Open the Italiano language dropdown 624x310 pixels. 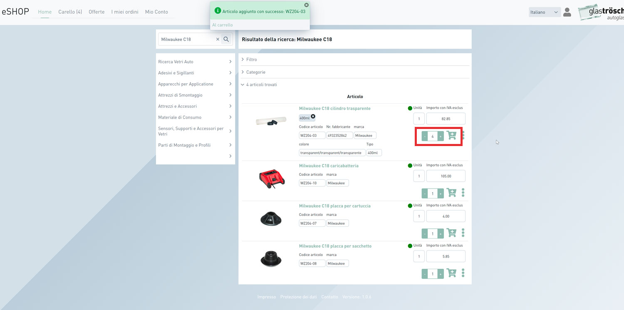pos(545,12)
